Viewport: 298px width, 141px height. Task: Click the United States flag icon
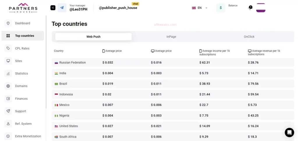coord(56,126)
